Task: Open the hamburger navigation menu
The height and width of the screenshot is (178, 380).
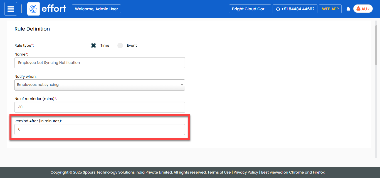Action: [x=11, y=9]
